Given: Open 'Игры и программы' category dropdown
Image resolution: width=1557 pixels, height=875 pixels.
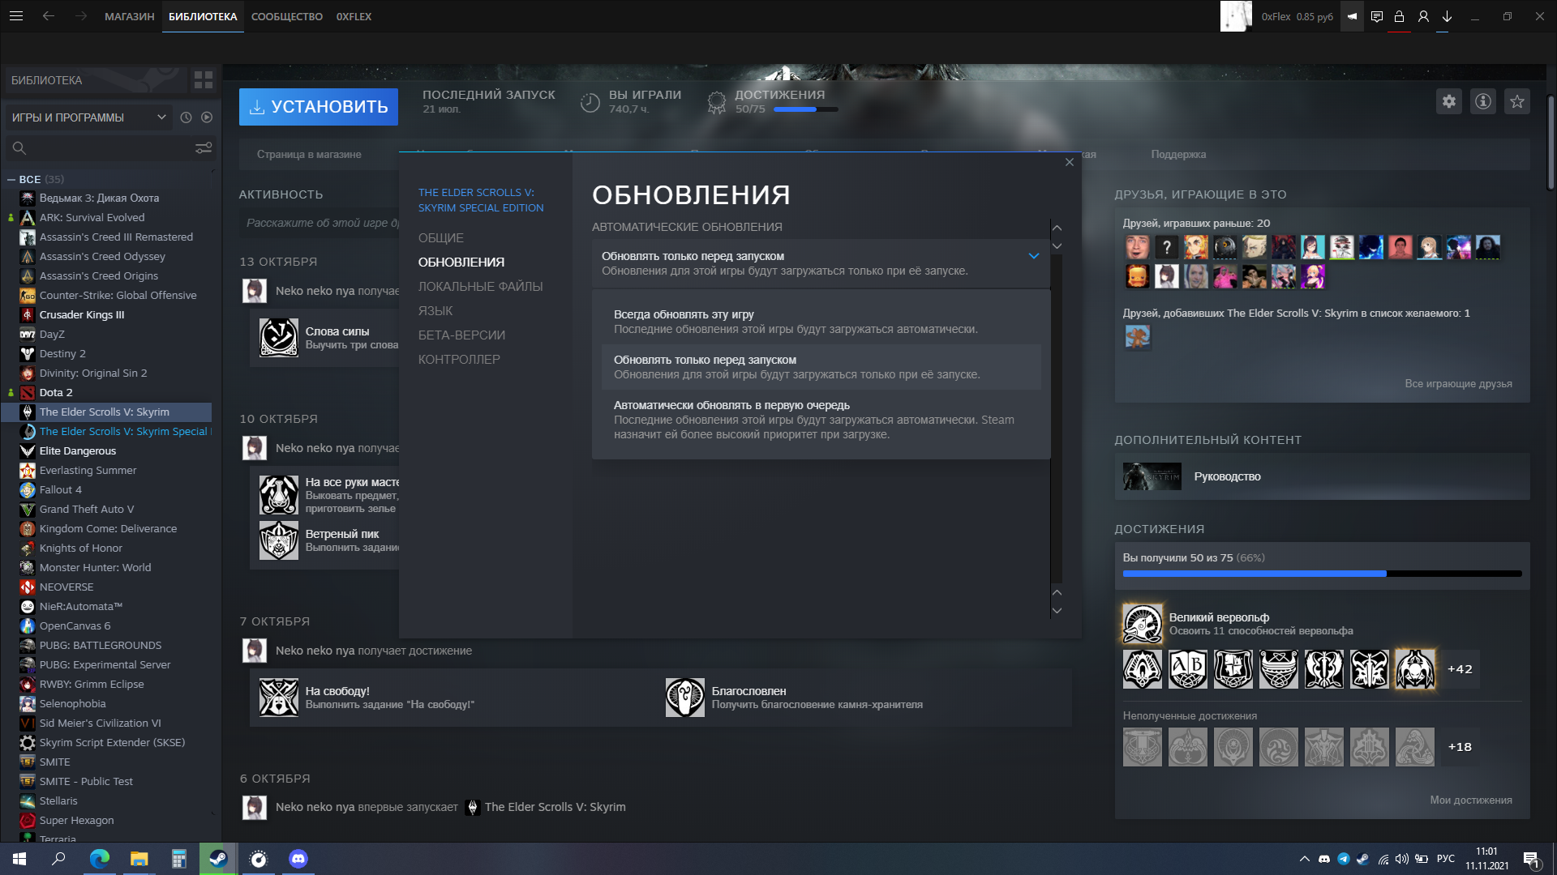Looking at the screenshot, I should click(x=88, y=117).
